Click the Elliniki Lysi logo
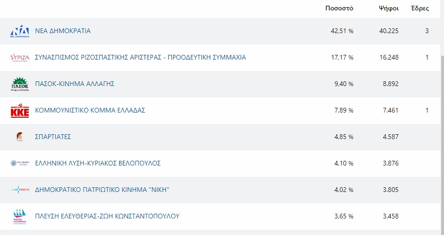 20,164
